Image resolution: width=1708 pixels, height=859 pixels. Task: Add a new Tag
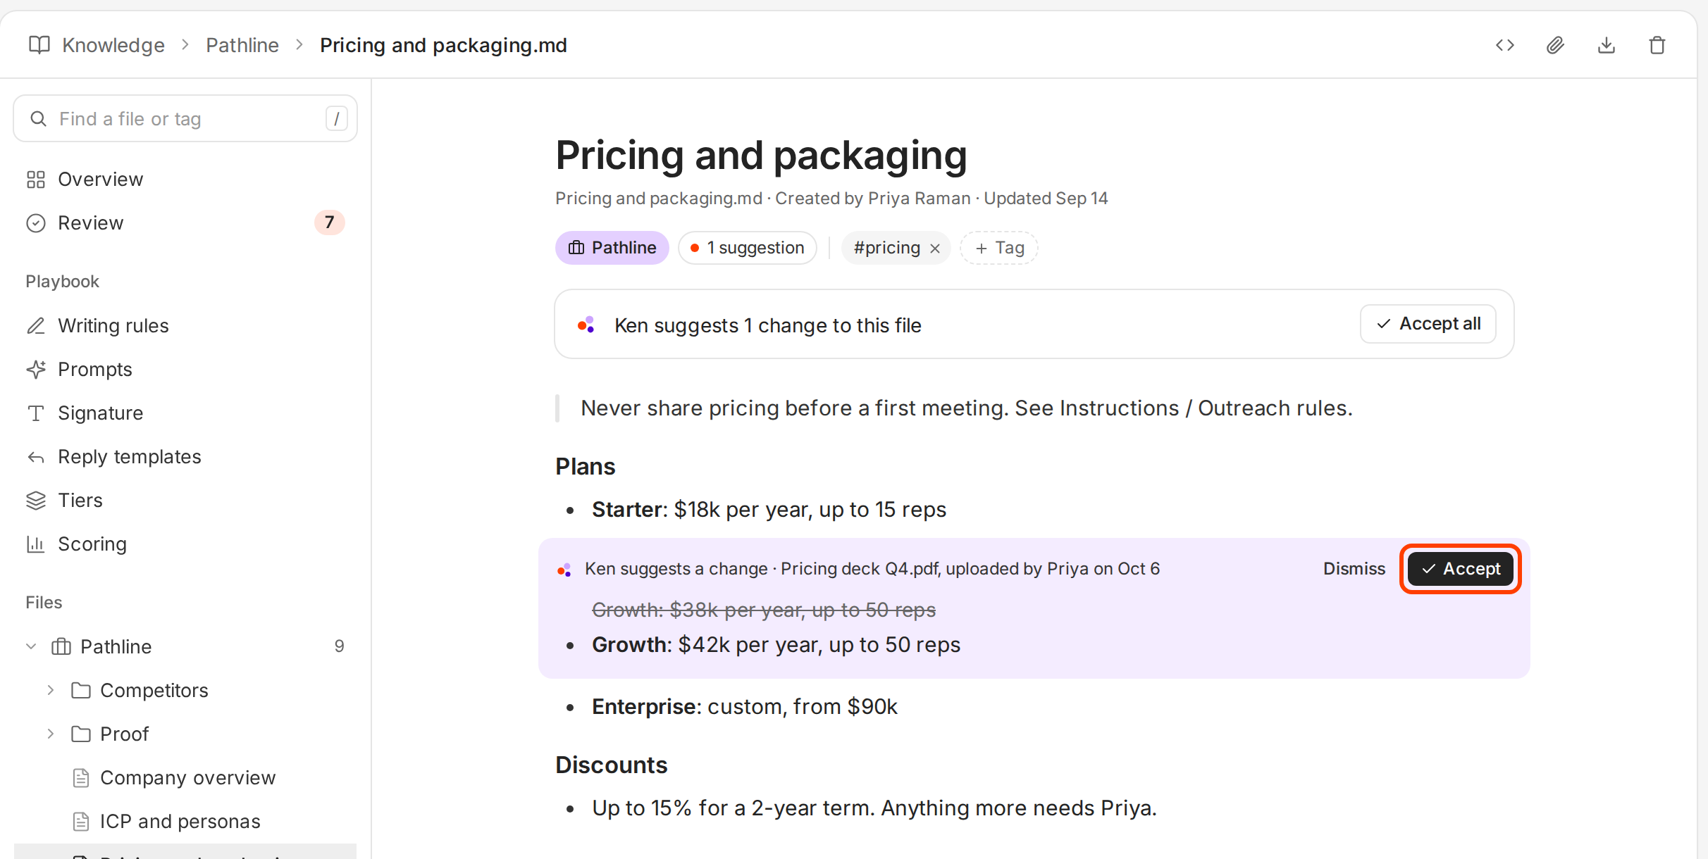pos(999,248)
